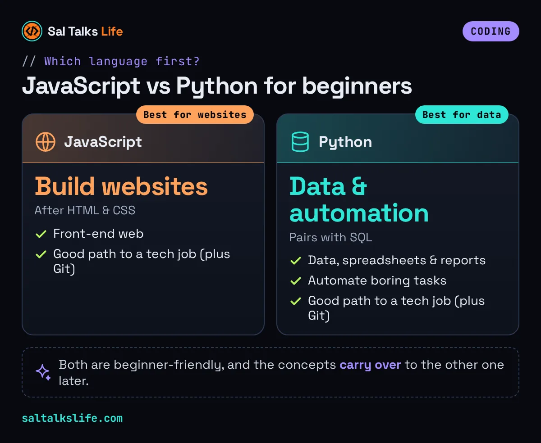
Task: Click the Best for websites badge
Action: tap(195, 115)
